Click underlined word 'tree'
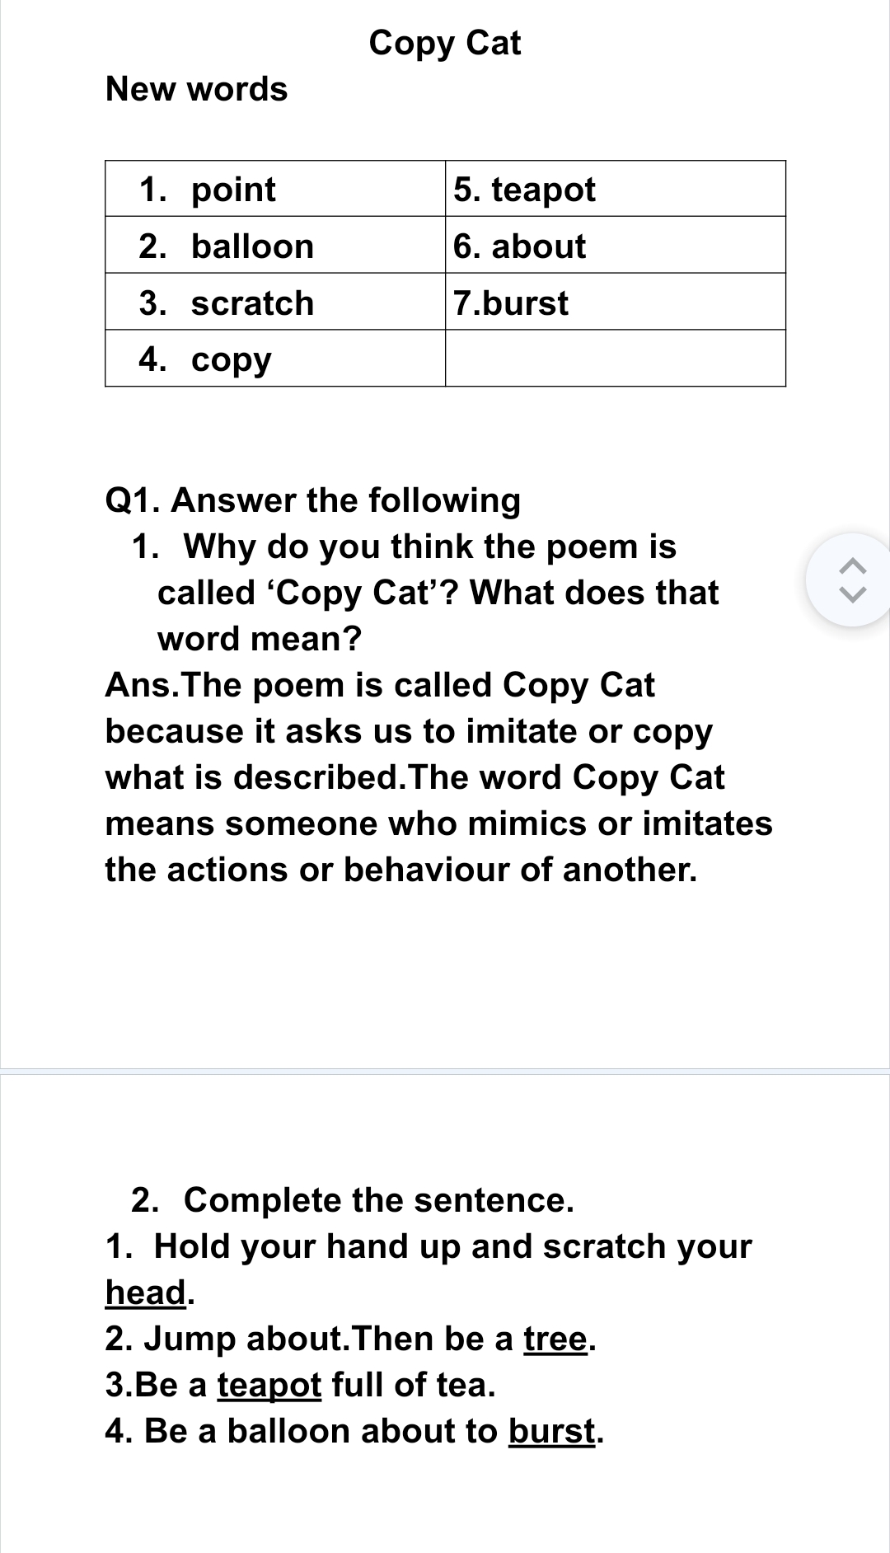 (556, 1339)
